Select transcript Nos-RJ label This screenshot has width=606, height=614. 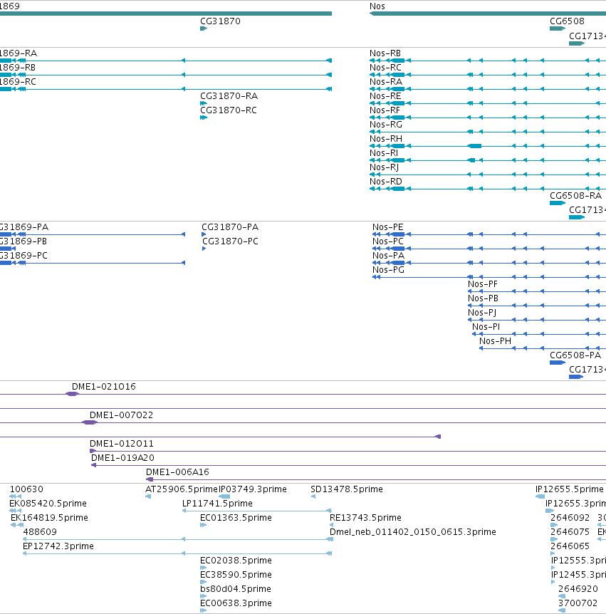tap(384, 167)
